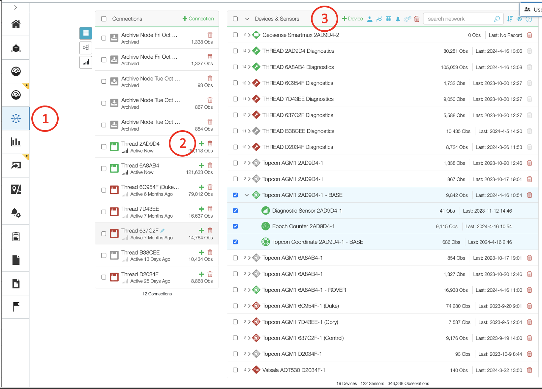542x389 pixels.
Task: Expand THREAD 2AD9D4 Diagnostics device
Action: pos(250,51)
